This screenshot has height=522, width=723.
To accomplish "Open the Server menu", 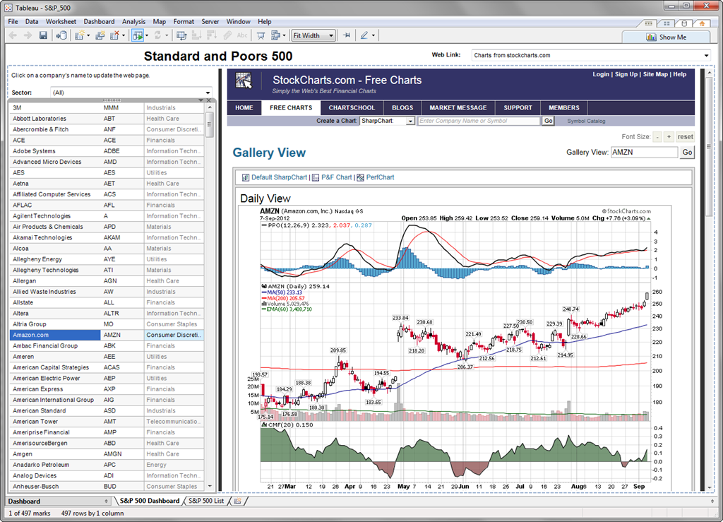I will [x=210, y=22].
